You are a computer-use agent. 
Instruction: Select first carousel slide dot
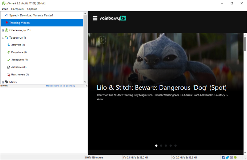point(156,146)
